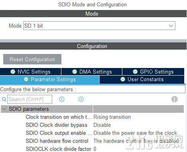This screenshot has width=187, height=152.
Task: Select the Parameter Settings tab
Action: [x=49, y=80]
